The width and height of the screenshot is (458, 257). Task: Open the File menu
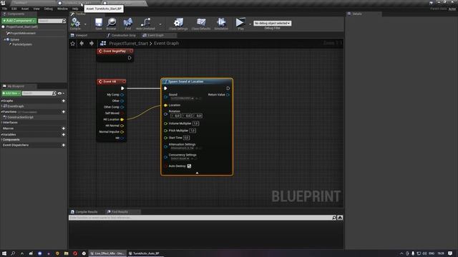[5, 9]
